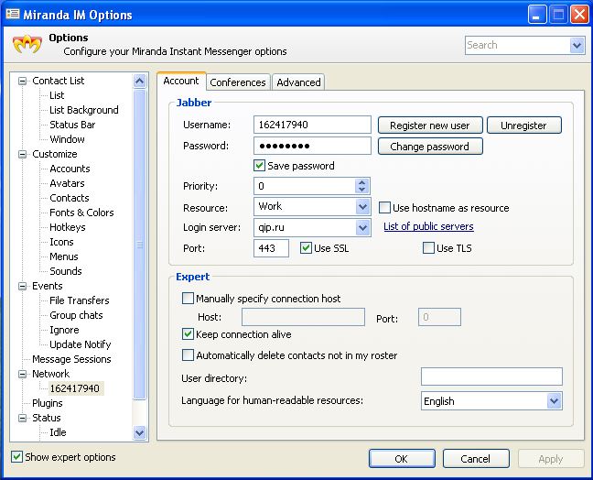The image size is (593, 480).
Task: Select 162417940 under Network
Action: tap(75, 388)
